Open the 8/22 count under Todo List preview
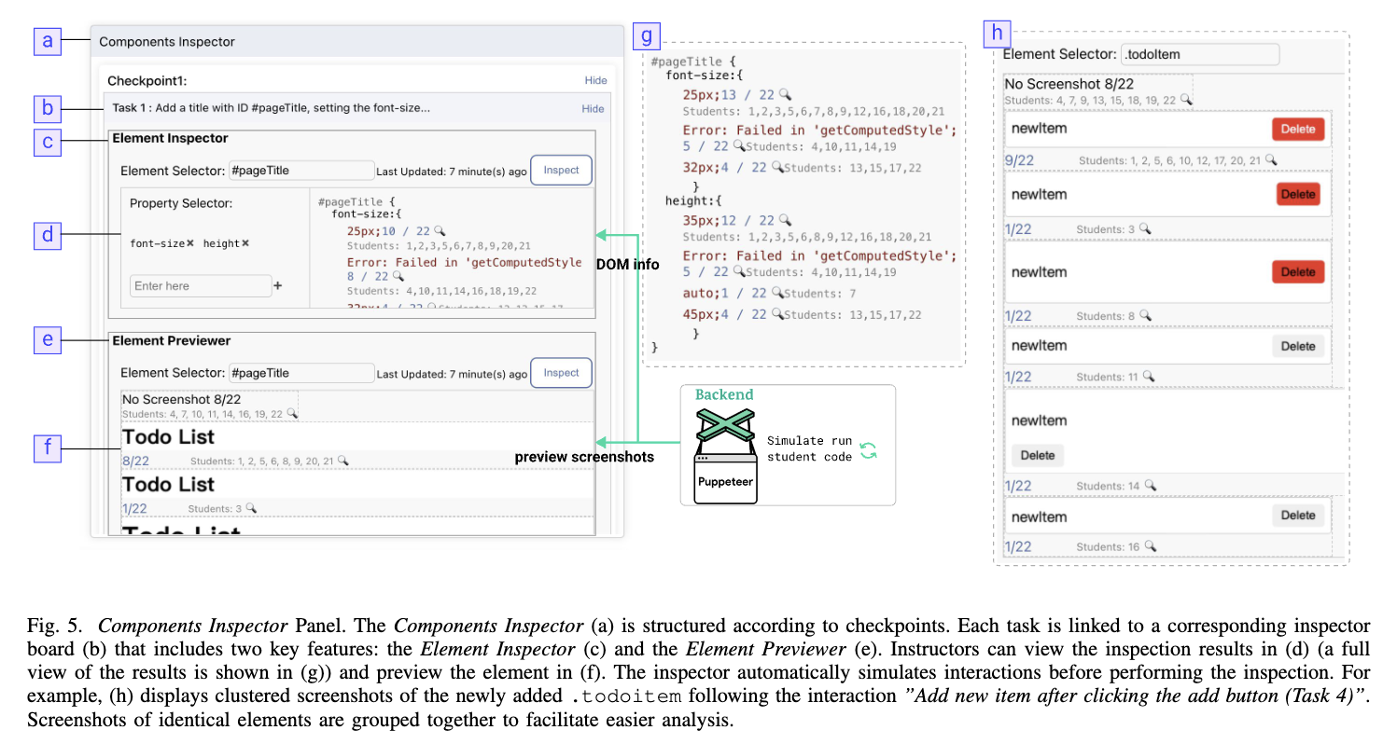Screen dimensions: 1383x744 134,461
